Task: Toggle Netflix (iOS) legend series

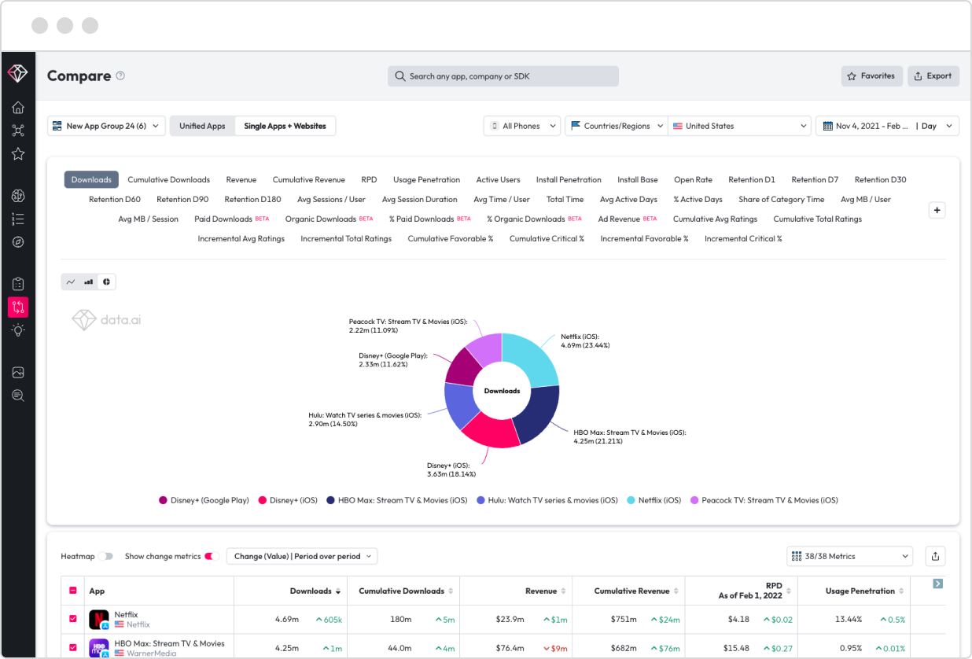Action: (654, 500)
